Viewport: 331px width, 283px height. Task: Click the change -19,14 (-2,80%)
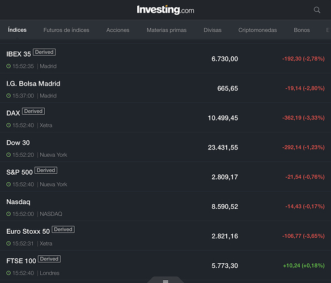click(x=305, y=88)
